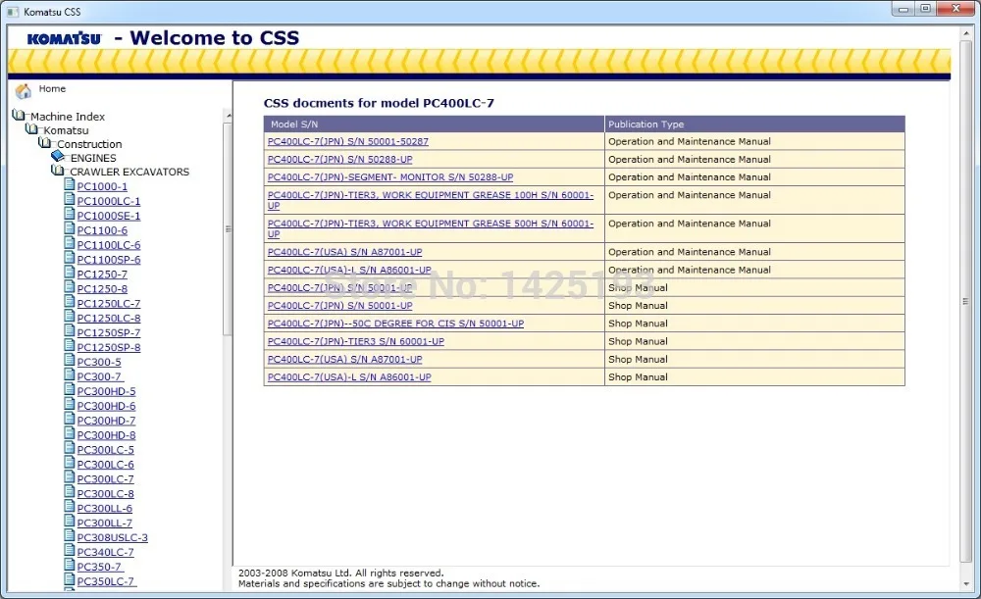Open PC400LC-7(JPN) S/N 50001-50287 manual link
This screenshot has width=981, height=599.
click(x=348, y=141)
